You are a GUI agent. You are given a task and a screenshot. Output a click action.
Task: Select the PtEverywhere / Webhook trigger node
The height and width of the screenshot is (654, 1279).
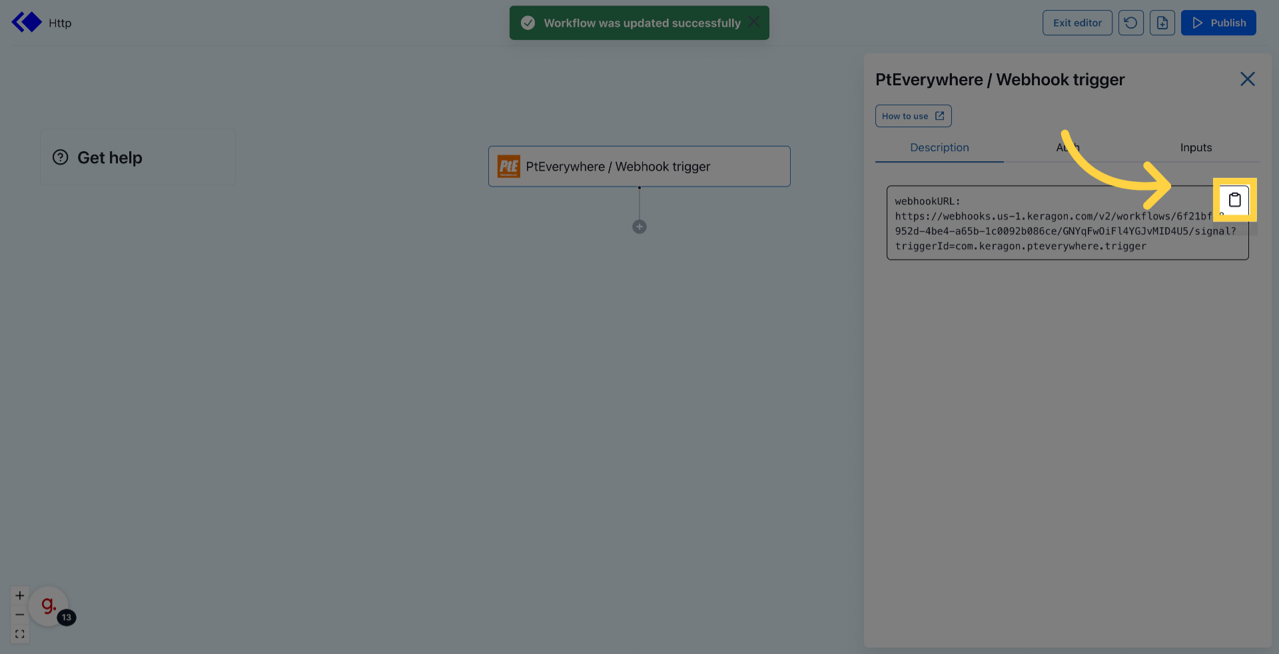click(x=639, y=166)
